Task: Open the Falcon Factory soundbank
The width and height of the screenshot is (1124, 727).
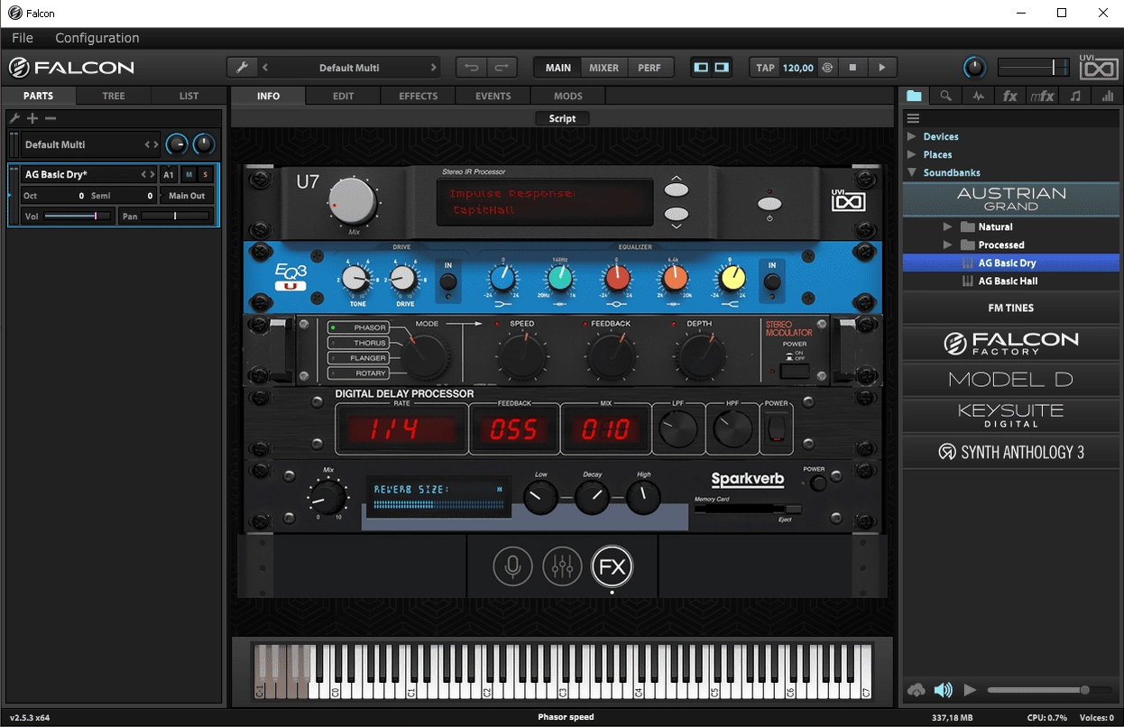Action: [1011, 343]
